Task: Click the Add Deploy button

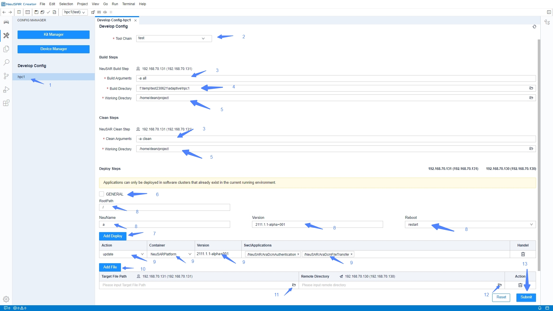Action: (x=113, y=236)
